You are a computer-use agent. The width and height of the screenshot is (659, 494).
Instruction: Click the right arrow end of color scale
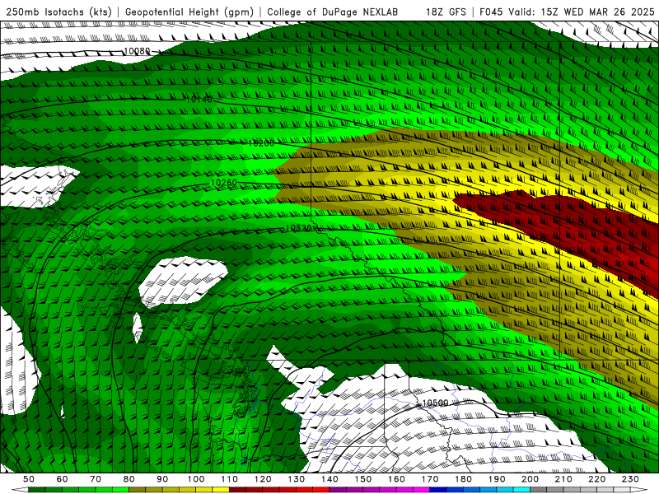click(x=639, y=490)
